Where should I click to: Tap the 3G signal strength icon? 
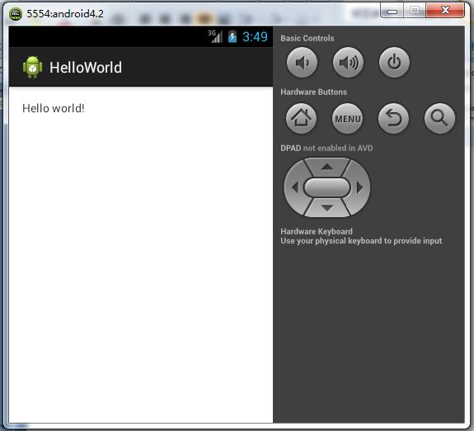point(215,36)
